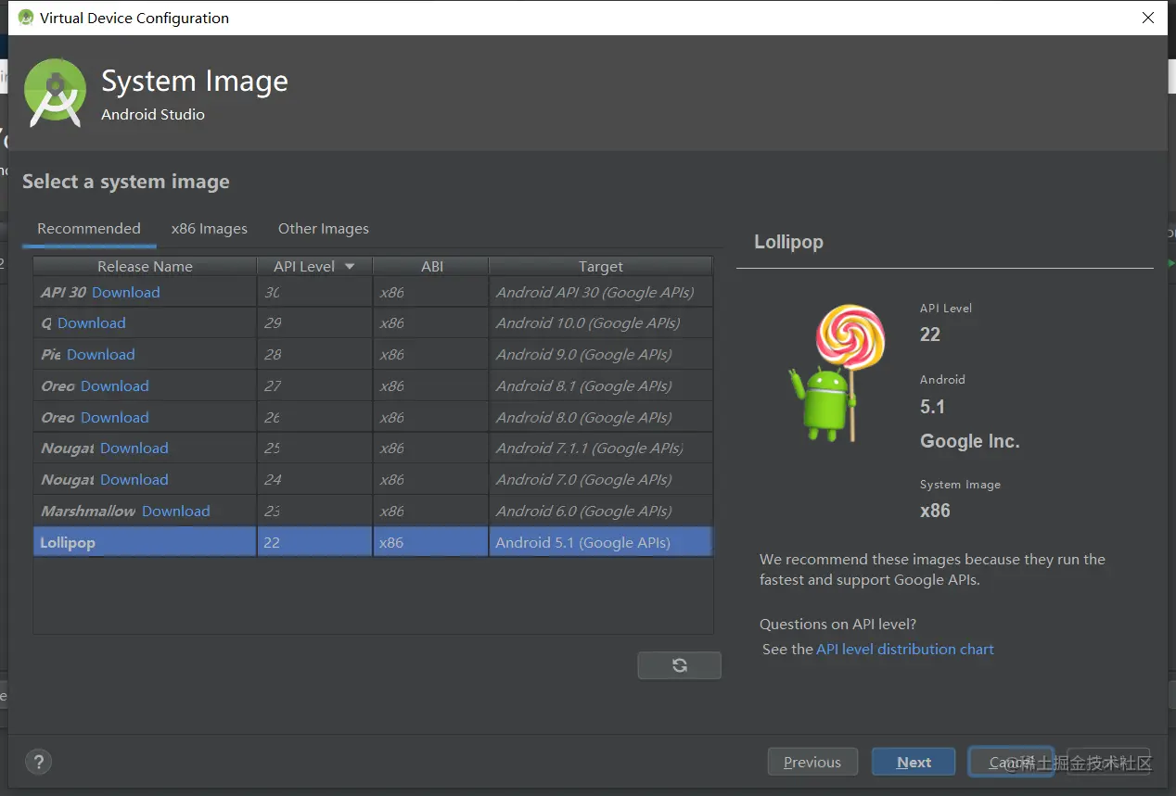The height and width of the screenshot is (796, 1176).
Task: Switch to the x86 Images tab
Action: pos(210,229)
